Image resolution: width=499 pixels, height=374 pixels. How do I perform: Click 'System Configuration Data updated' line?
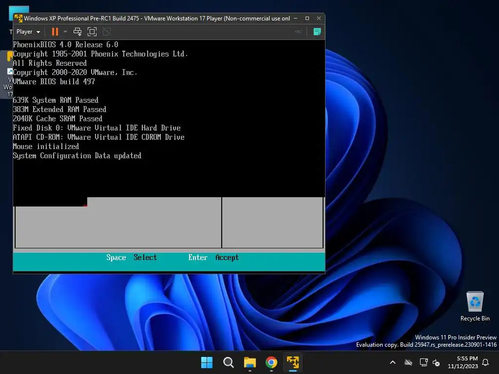click(77, 155)
